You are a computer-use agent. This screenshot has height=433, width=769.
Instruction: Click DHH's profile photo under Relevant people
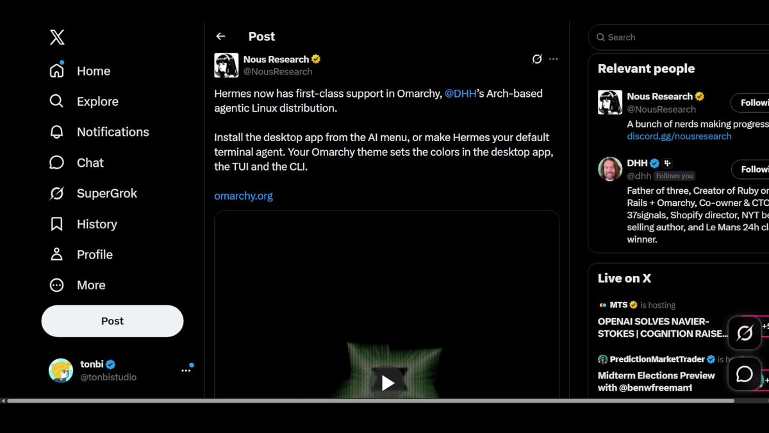click(610, 169)
